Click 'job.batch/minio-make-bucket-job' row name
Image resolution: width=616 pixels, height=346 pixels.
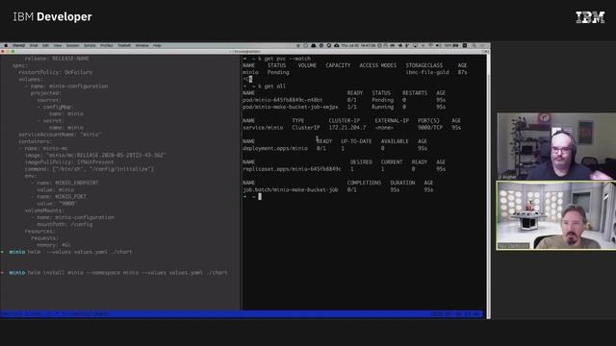[x=291, y=190]
